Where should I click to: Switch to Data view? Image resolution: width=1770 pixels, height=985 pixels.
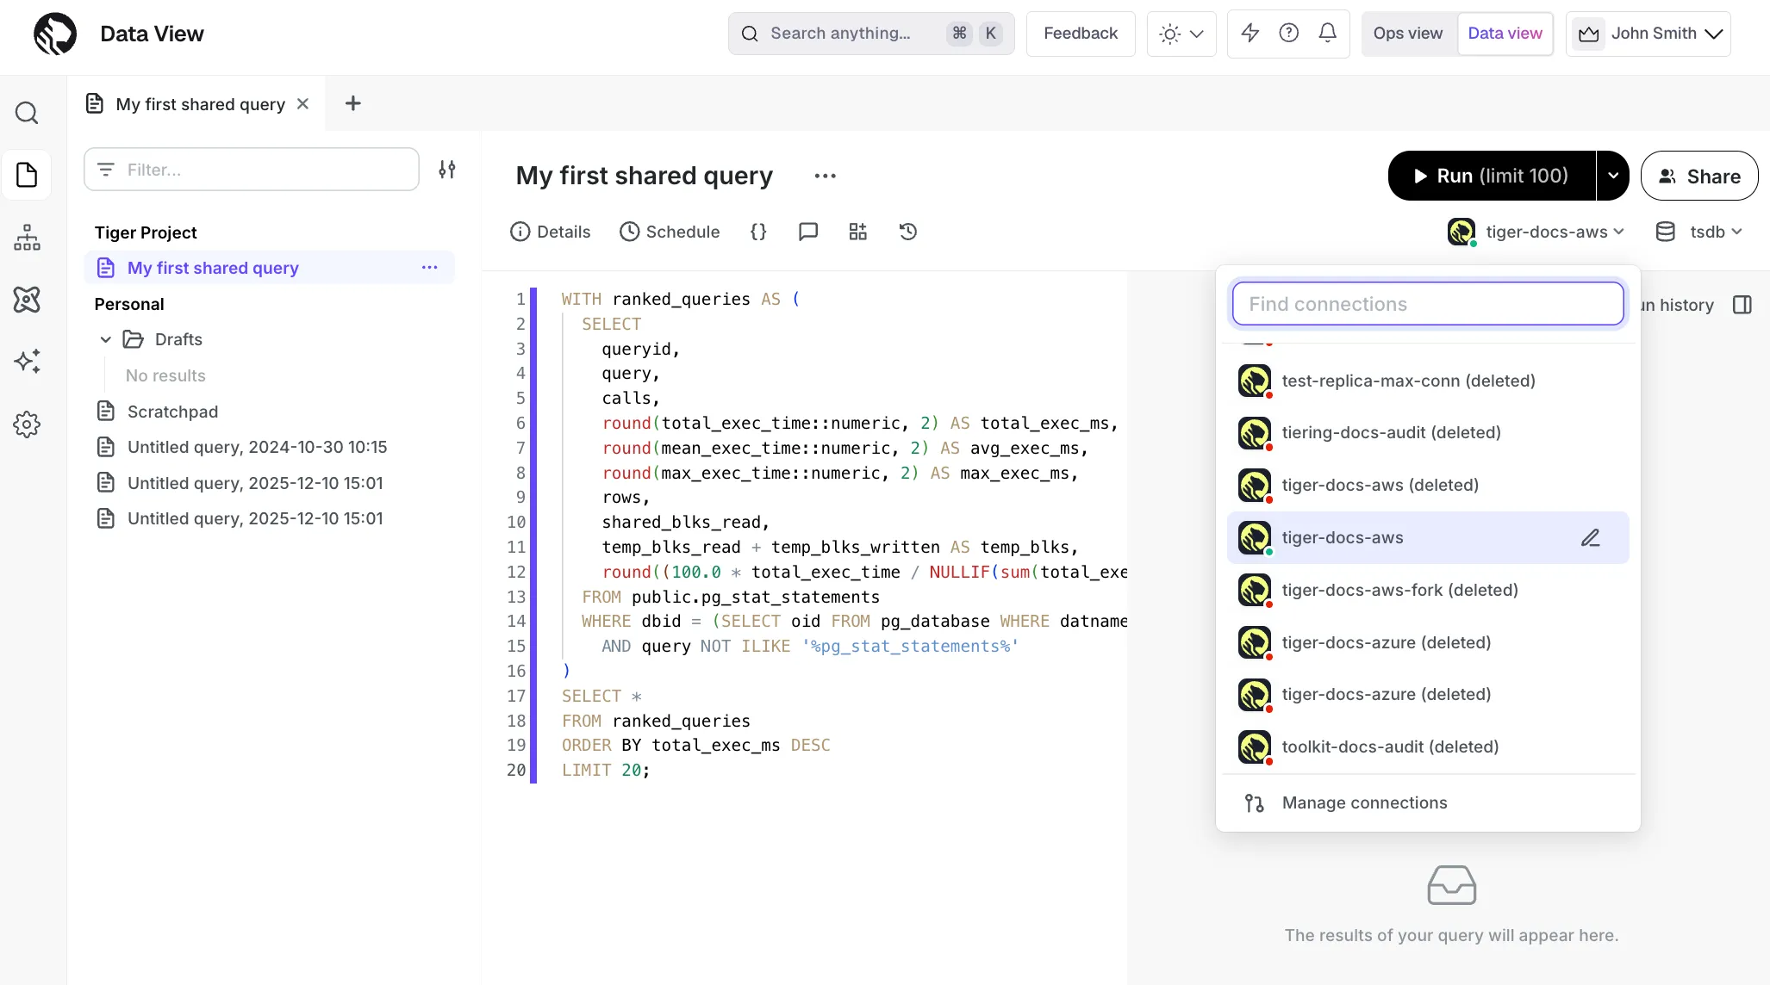[1505, 34]
